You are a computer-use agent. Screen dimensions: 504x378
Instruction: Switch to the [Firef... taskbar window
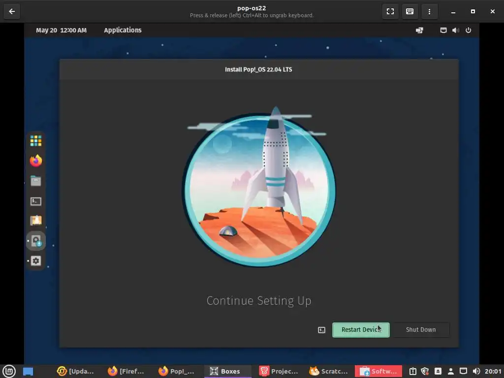126,371
